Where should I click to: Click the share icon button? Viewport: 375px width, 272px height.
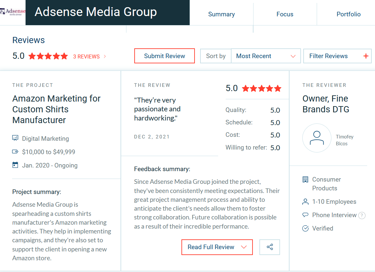coord(270,247)
